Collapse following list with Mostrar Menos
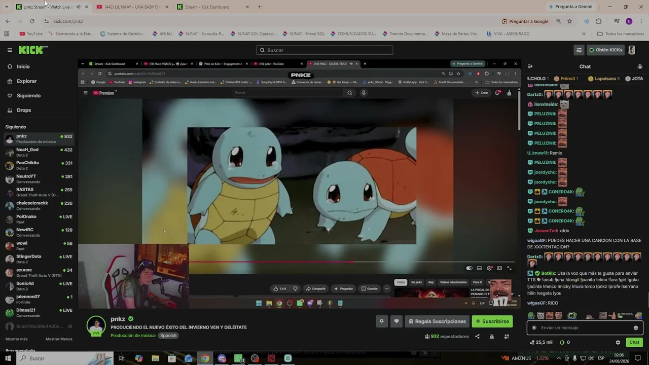649x365 pixels. [59, 339]
